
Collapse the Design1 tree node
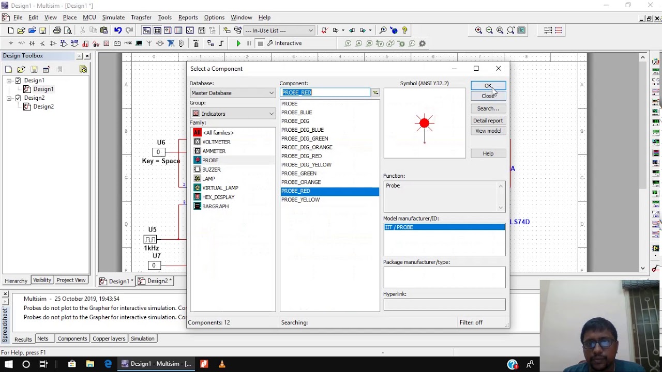click(9, 81)
